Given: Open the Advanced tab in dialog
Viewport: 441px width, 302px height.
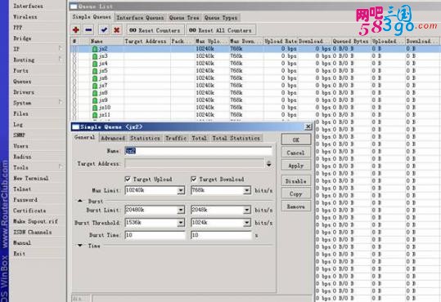Looking at the screenshot, I should click(113, 138).
